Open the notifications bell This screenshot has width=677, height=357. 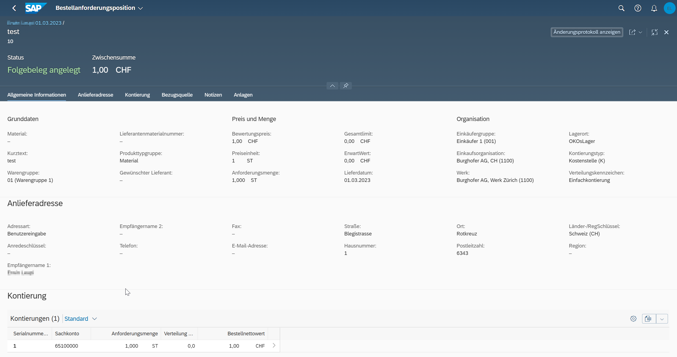tap(654, 8)
